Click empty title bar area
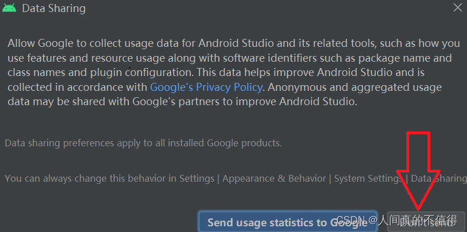This screenshot has width=467, height=232. coord(258,9)
